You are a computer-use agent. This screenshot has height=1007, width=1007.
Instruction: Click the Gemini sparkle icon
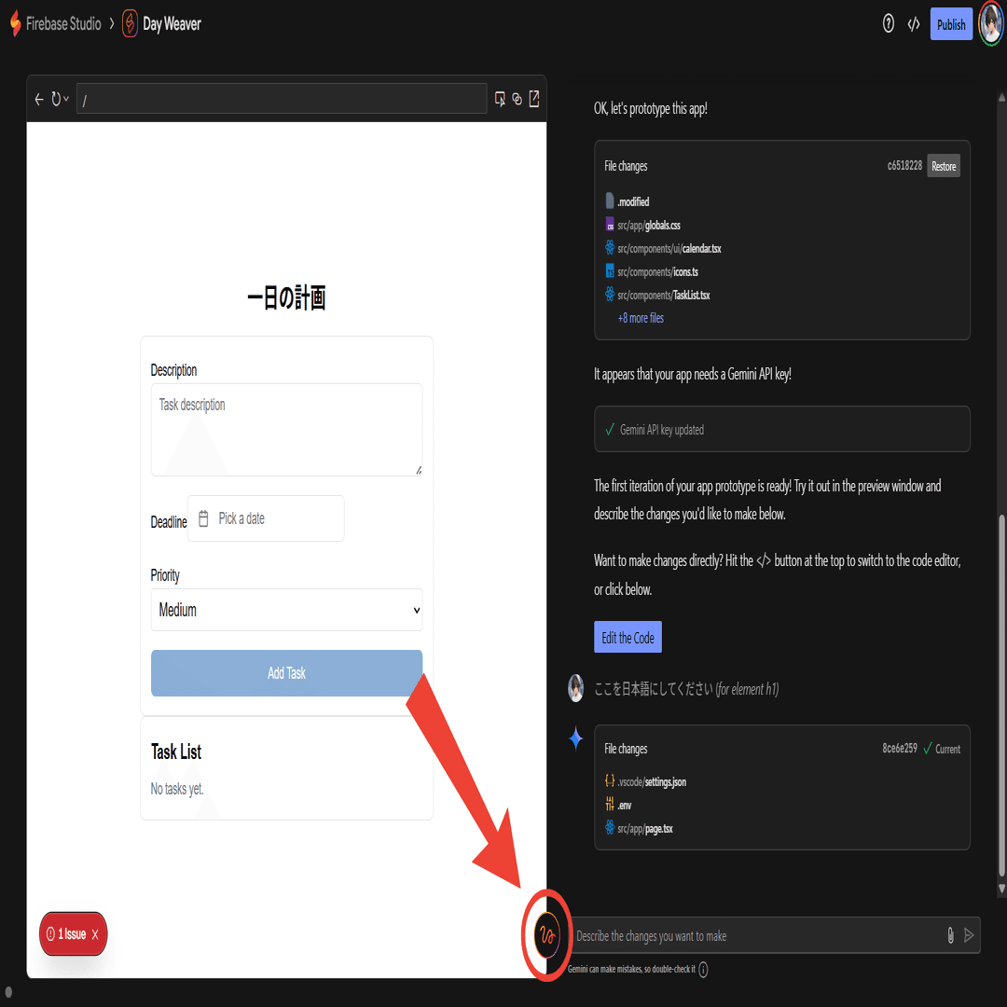pos(575,738)
